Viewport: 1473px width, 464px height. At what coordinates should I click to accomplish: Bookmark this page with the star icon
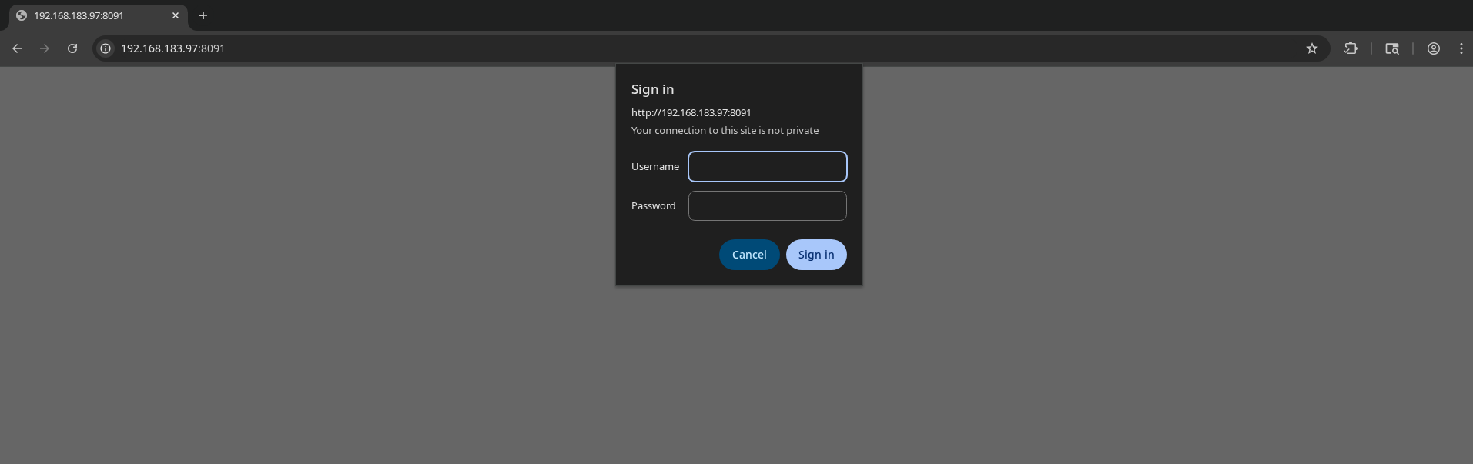click(x=1312, y=48)
